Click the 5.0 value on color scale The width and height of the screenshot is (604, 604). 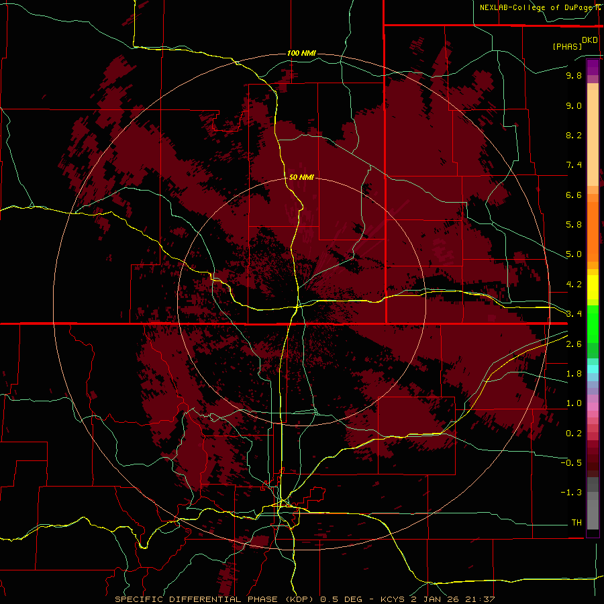coord(574,254)
